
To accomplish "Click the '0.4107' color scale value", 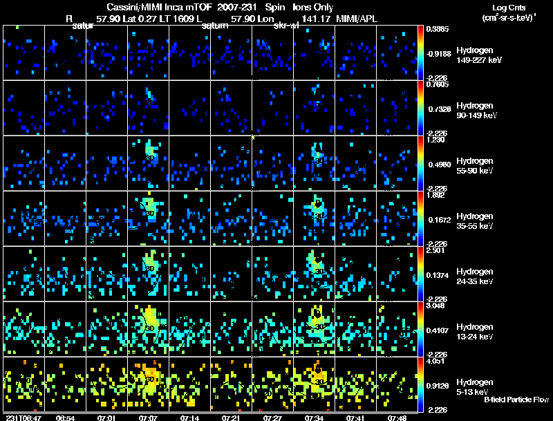I will [438, 330].
